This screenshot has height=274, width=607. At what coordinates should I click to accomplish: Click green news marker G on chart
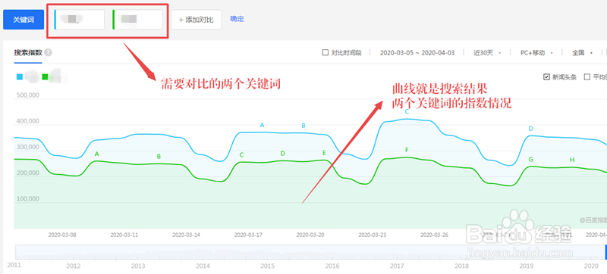530,160
